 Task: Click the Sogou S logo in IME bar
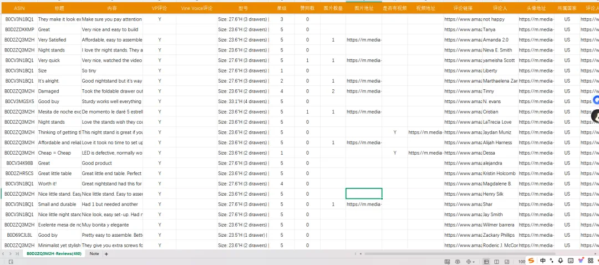tap(531, 261)
